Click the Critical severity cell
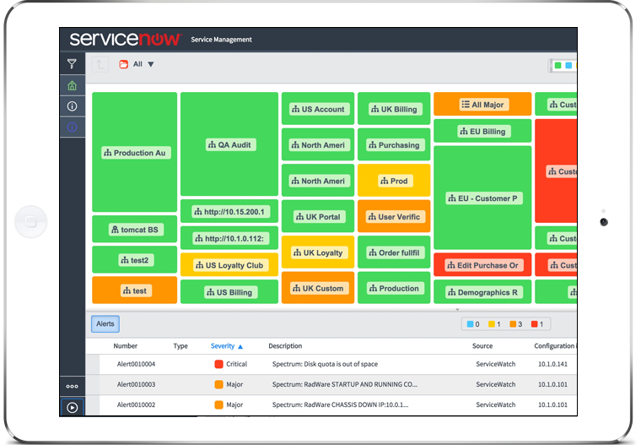This screenshot has height=445, width=641. 230,364
